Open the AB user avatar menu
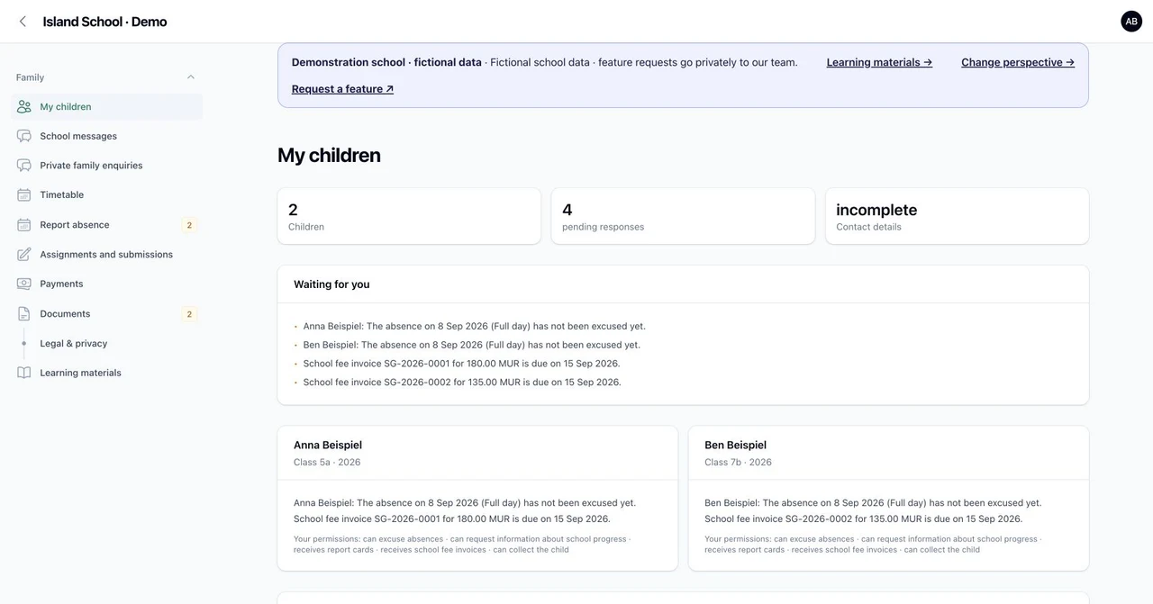This screenshot has height=604, width=1153. coord(1131,22)
